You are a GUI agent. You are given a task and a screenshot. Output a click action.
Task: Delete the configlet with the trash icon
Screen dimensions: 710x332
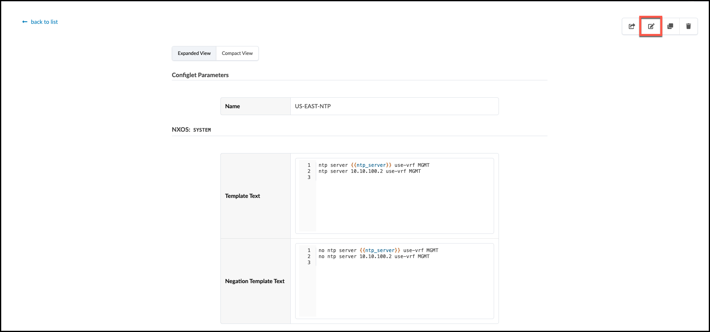click(688, 26)
